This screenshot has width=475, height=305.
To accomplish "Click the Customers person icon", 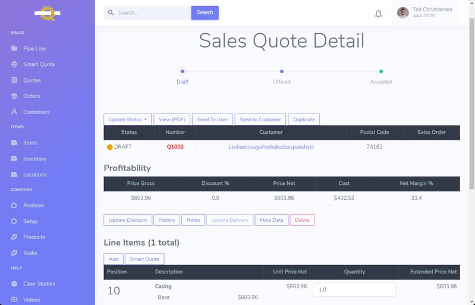I will click(14, 112).
